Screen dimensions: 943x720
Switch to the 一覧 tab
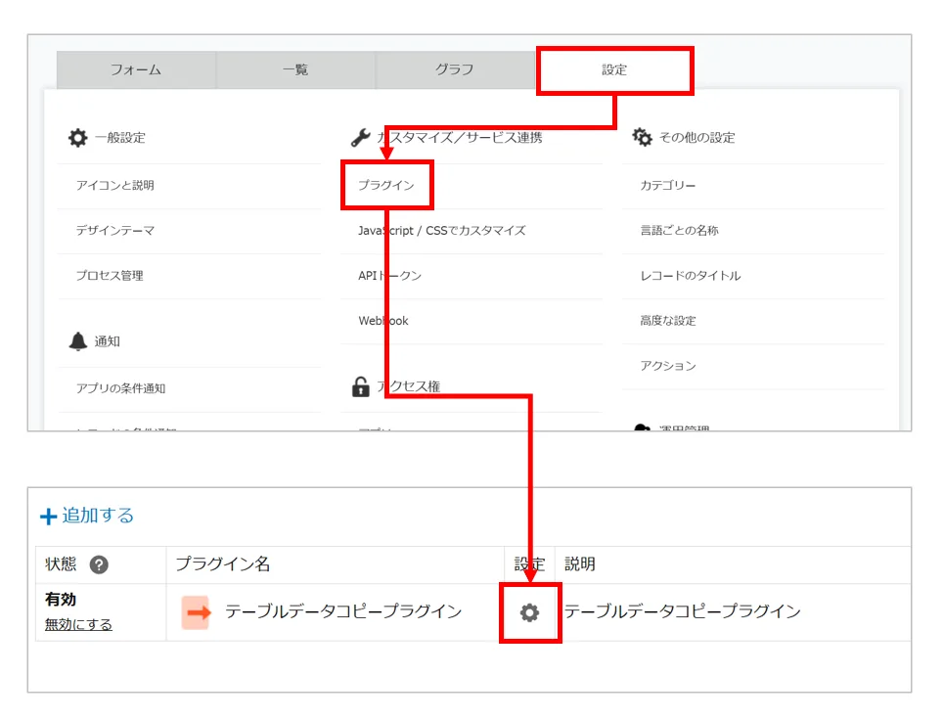coord(295,69)
